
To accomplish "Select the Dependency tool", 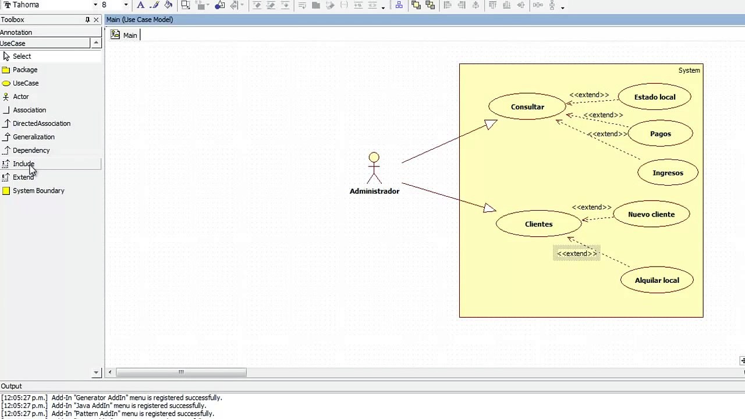I will pyautogui.click(x=51, y=150).
